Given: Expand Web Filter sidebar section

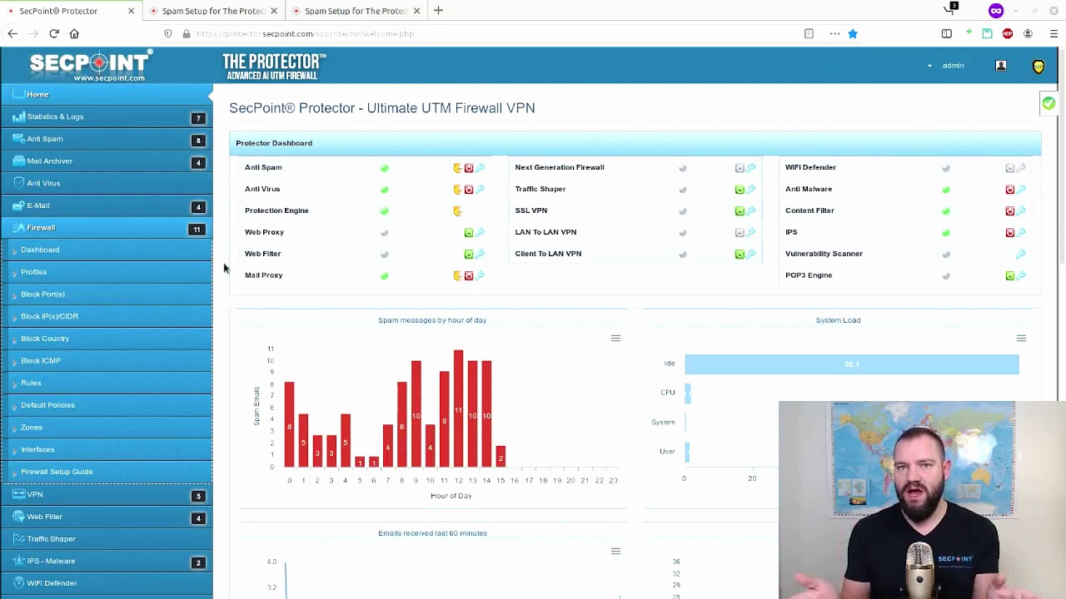Looking at the screenshot, I should 107,517.
